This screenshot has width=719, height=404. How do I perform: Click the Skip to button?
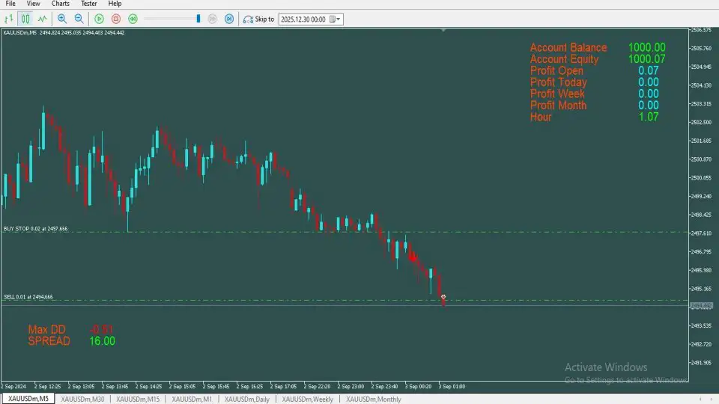tap(259, 19)
